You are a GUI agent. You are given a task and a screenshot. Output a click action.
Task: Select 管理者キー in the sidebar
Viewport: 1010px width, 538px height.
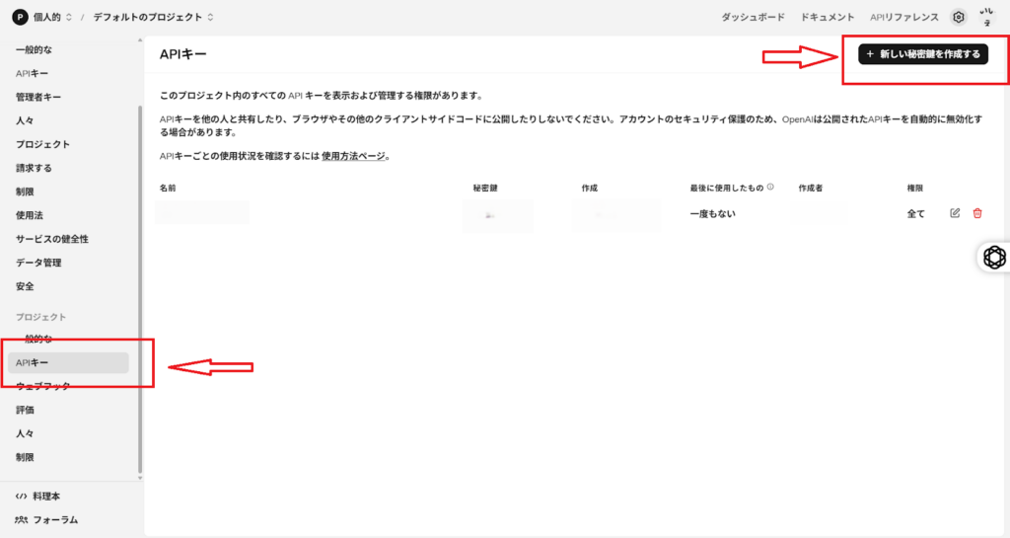point(38,97)
